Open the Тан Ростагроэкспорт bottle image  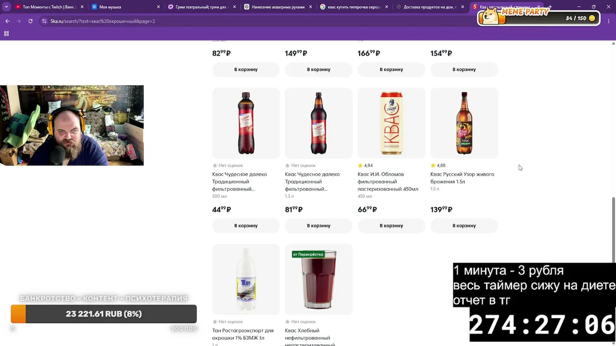[x=246, y=279]
